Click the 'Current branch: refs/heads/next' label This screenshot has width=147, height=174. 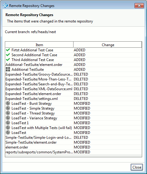30,32
